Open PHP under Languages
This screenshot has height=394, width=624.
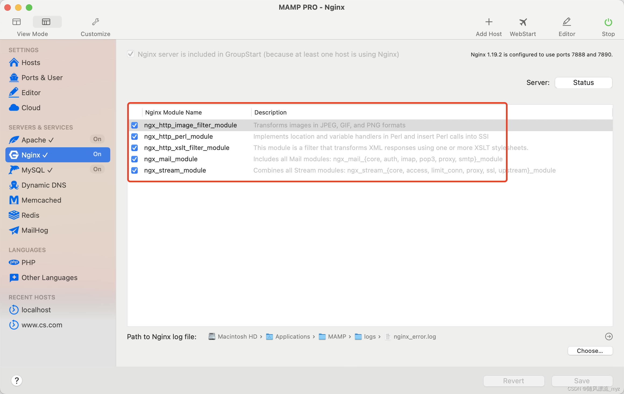[28, 263]
